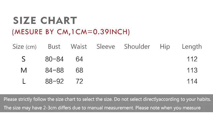Click the length value 112

[x=192, y=59]
